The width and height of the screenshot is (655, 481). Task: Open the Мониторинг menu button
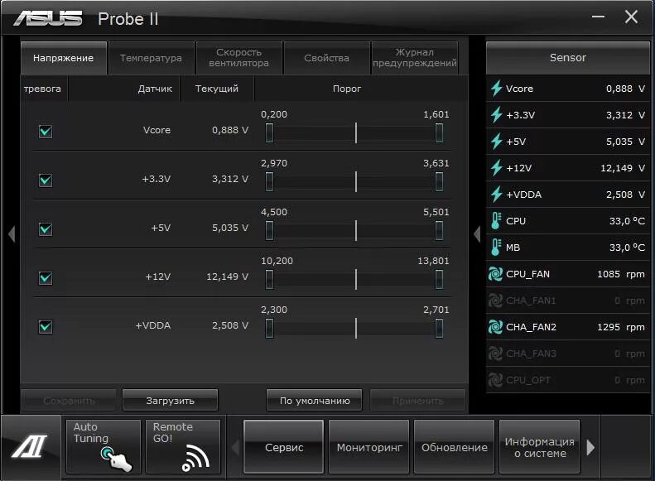[369, 447]
